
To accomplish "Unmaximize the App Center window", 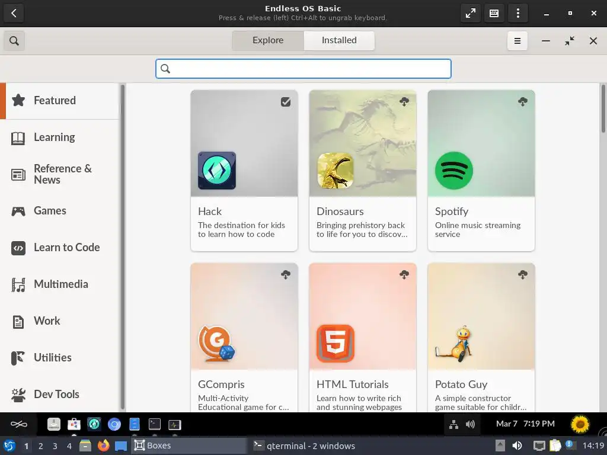I will tap(570, 41).
